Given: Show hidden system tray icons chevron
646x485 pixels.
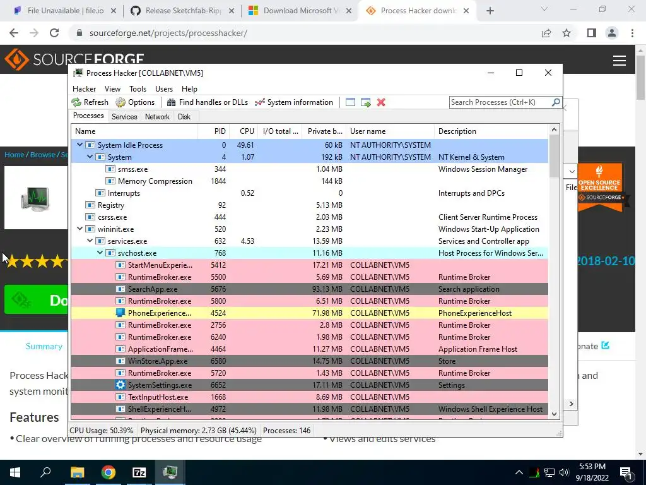Looking at the screenshot, I should pos(519,472).
